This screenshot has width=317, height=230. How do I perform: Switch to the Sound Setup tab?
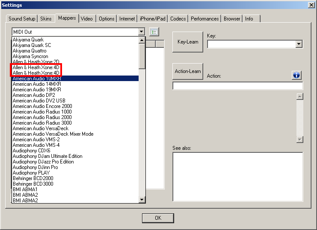pos(22,19)
